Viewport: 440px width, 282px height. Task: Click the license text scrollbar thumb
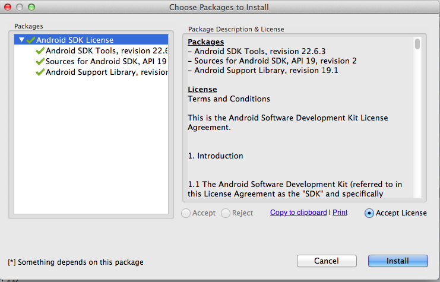(x=417, y=44)
